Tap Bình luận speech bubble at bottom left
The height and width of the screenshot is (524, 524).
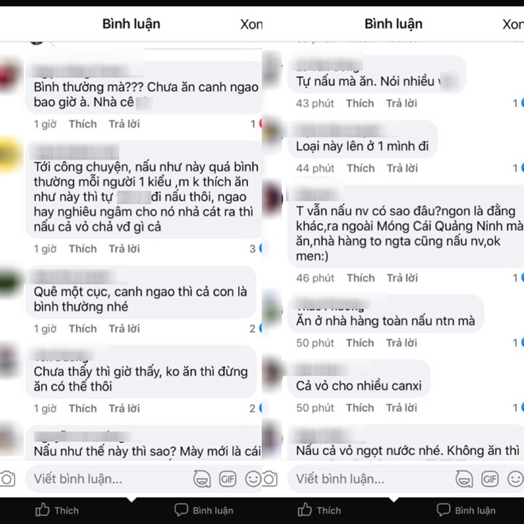click(x=204, y=511)
